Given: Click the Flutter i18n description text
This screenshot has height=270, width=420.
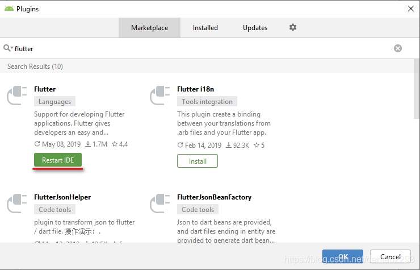Looking at the screenshot, I should tap(224, 123).
